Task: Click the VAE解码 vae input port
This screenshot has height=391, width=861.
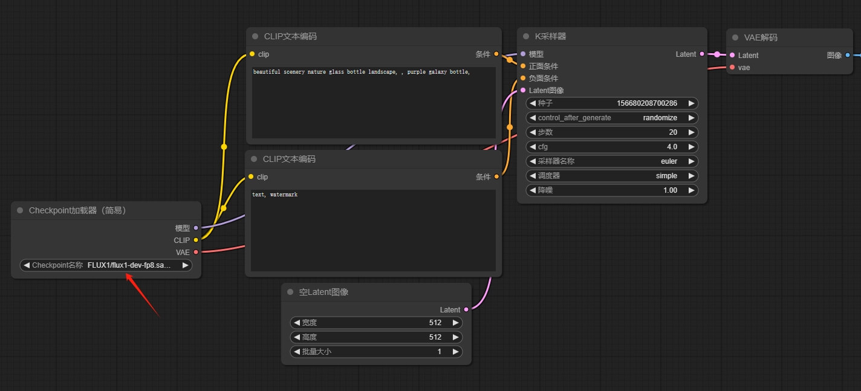Action: click(x=732, y=67)
